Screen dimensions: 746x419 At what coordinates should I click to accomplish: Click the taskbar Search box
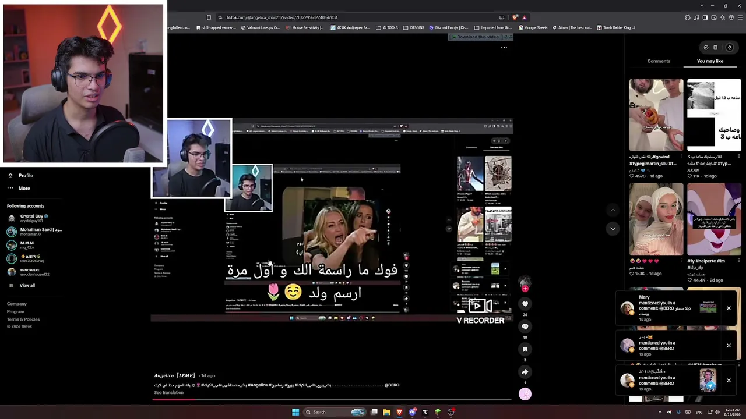335,412
